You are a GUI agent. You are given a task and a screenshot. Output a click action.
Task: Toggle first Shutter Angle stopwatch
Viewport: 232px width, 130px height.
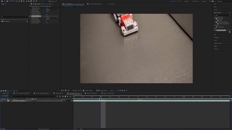coord(32,11)
